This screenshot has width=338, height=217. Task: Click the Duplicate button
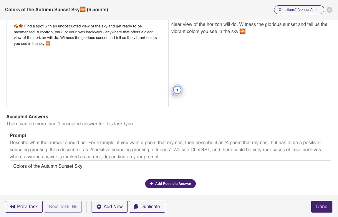click(x=147, y=207)
